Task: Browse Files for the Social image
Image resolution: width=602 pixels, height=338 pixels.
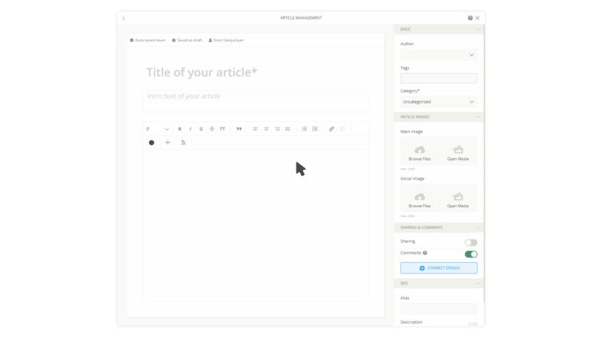Action: (420, 199)
